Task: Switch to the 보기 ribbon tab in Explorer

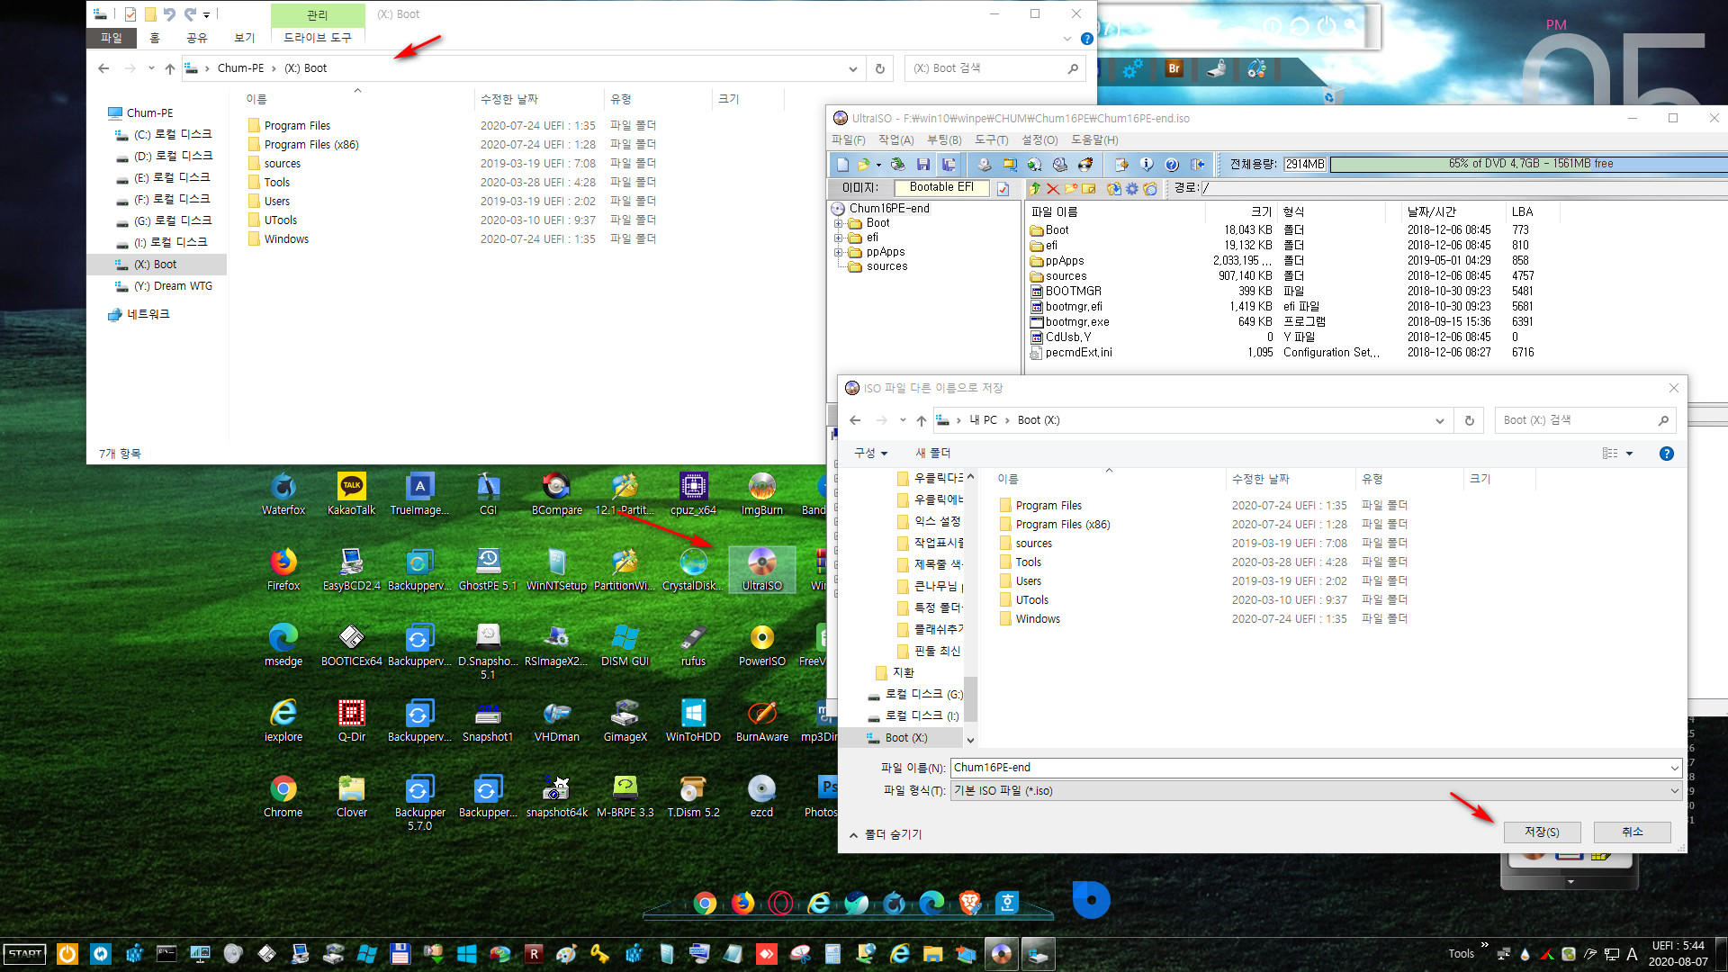Action: click(x=244, y=38)
